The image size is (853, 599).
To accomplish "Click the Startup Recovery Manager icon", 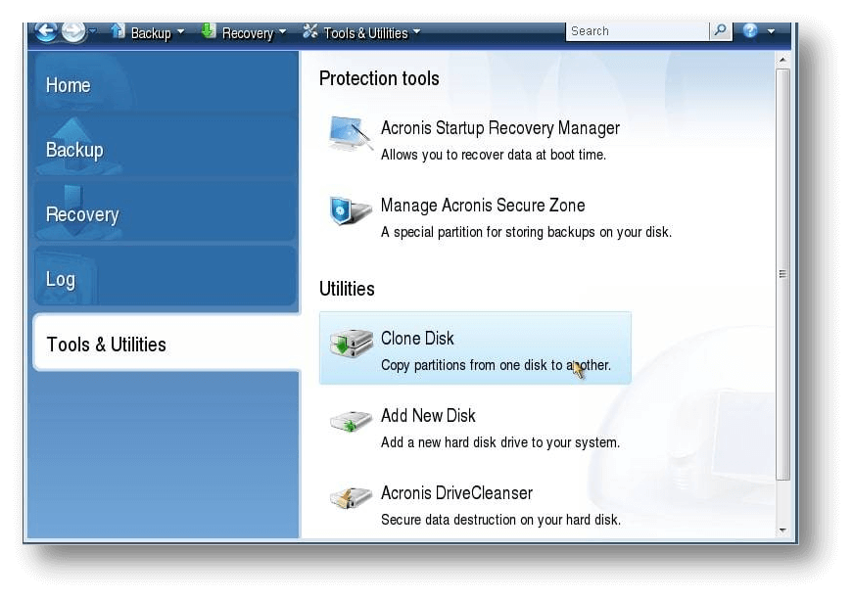I will pyautogui.click(x=350, y=134).
